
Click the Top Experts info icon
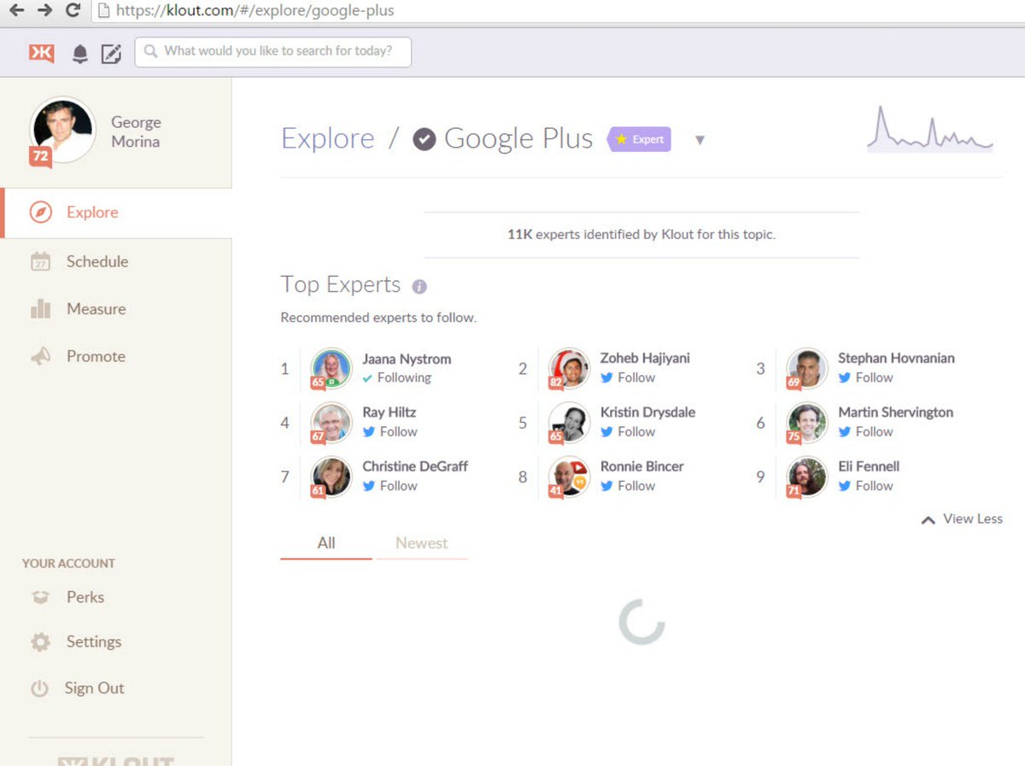tap(419, 287)
